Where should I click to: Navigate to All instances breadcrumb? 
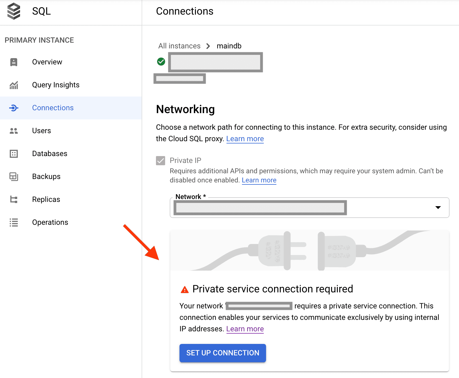point(179,46)
